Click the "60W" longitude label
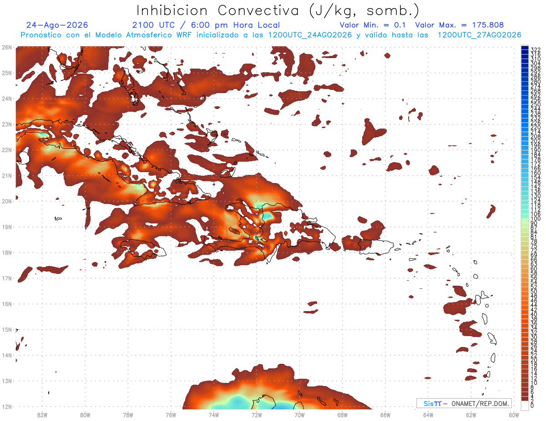This screenshot has width=546, height=421. click(x=514, y=415)
